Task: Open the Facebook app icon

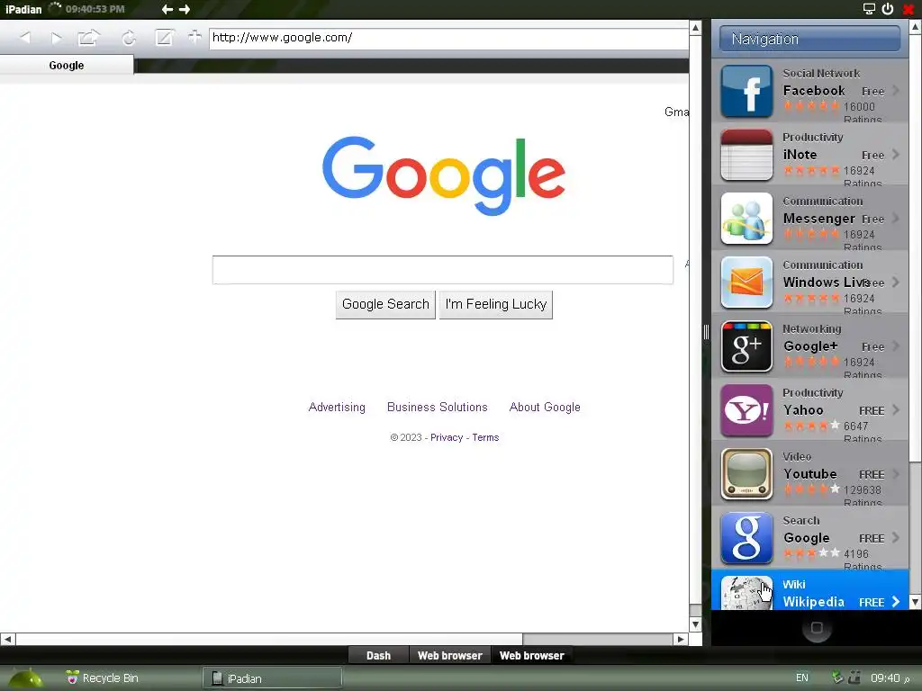Action: click(x=746, y=91)
